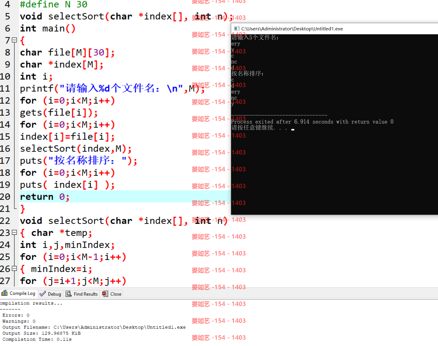Click the console line '按名称排序:'

[247, 74]
